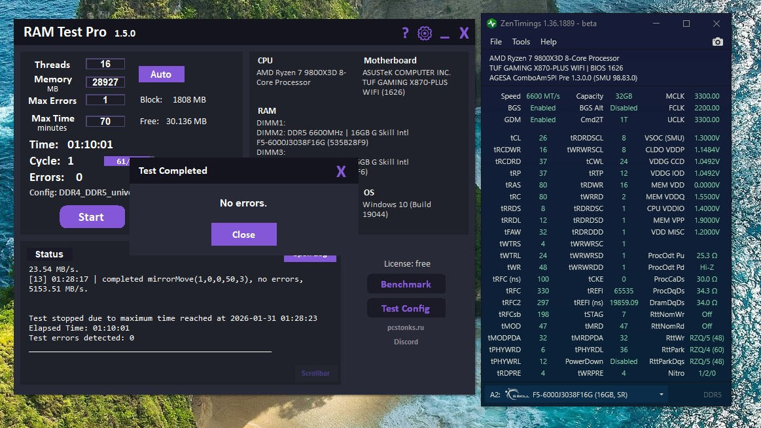
Task: Click the Start test button
Action: pyautogui.click(x=92, y=217)
